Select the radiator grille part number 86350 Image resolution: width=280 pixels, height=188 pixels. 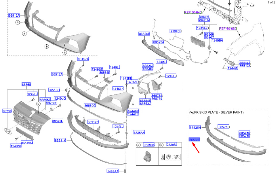[x=26, y=85]
